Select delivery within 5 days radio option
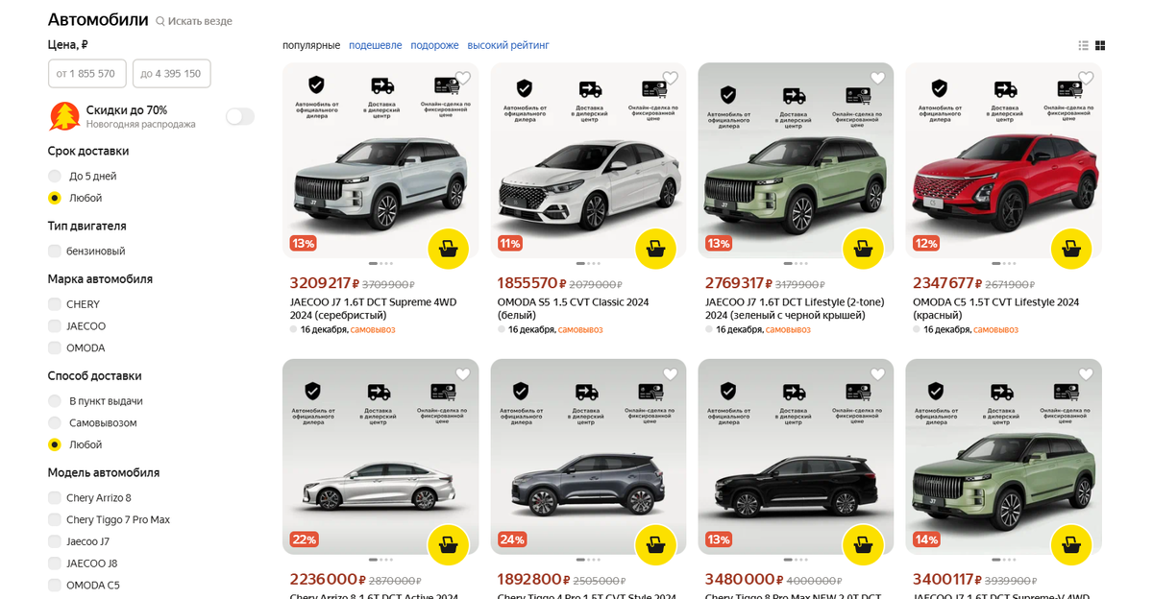This screenshot has width=1153, height=599. tap(55, 176)
